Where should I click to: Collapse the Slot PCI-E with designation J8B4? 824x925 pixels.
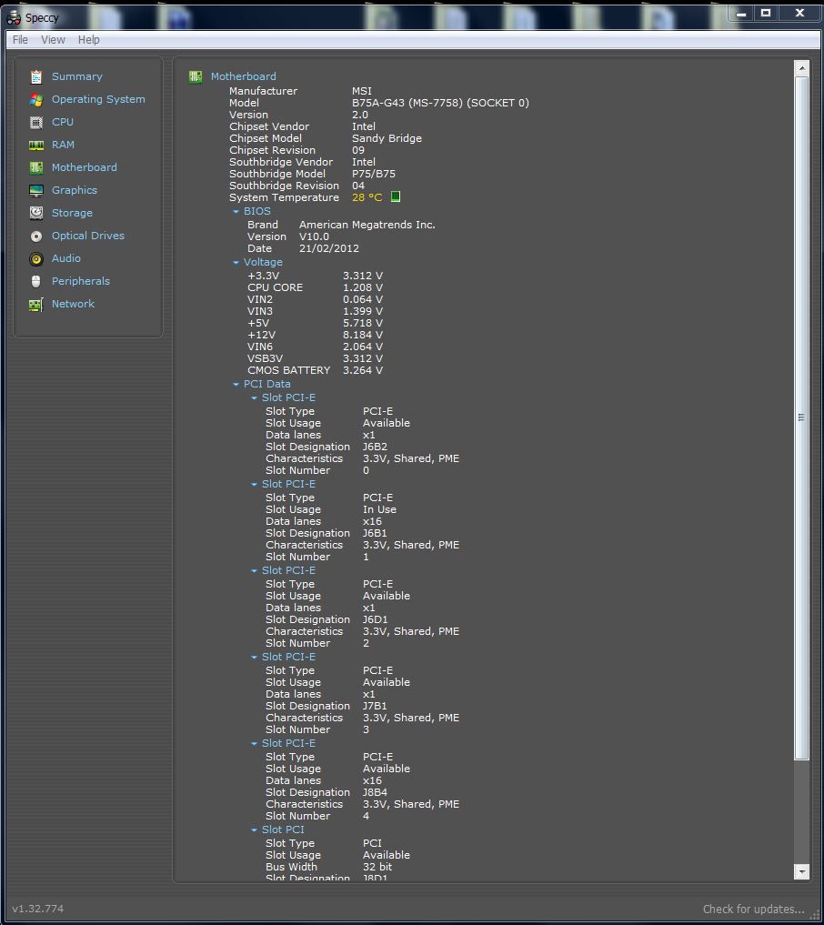pos(254,744)
